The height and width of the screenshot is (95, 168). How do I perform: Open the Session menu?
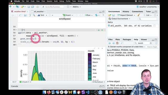50,1
